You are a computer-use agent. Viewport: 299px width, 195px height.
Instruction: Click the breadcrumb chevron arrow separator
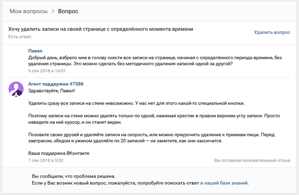coord(53,11)
